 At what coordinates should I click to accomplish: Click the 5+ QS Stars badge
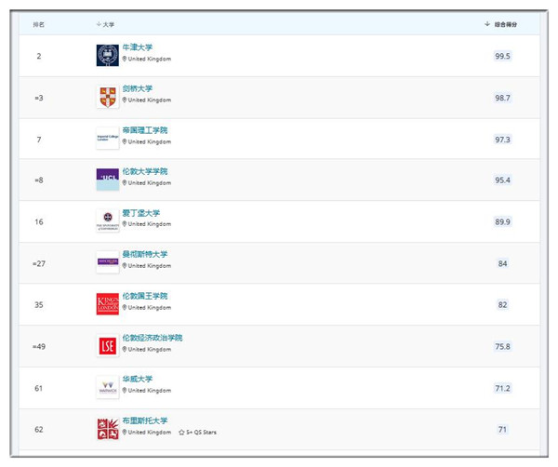(x=197, y=433)
